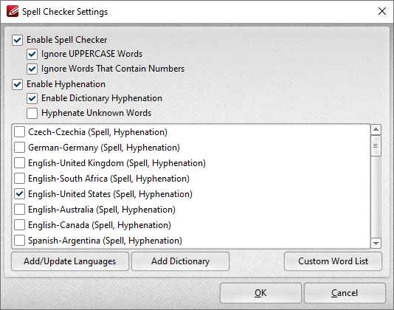The image size is (394, 310).
Task: Close the Spell Checker Settings dialog
Action: 382,11
